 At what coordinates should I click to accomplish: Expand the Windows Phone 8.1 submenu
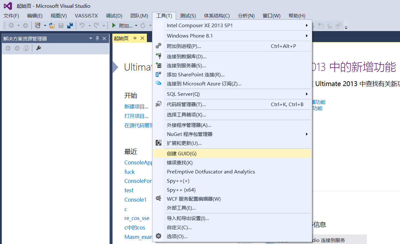click(x=232, y=36)
